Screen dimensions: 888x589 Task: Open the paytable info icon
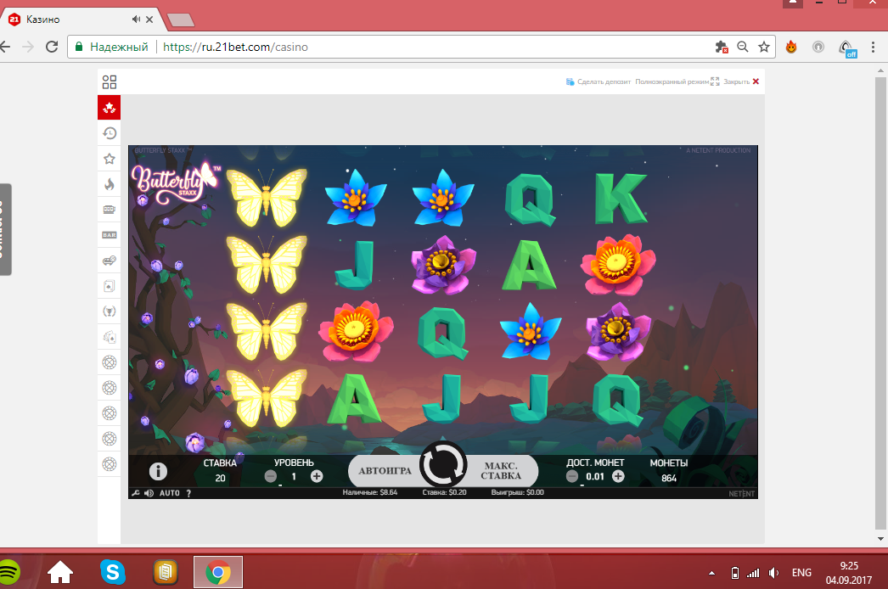click(159, 471)
